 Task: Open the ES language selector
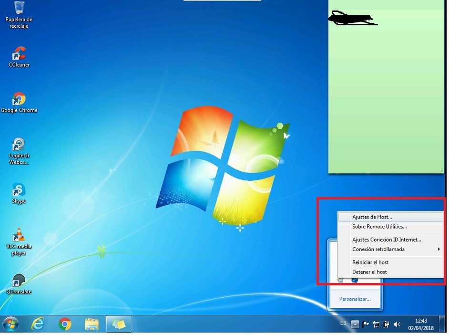[343, 324]
